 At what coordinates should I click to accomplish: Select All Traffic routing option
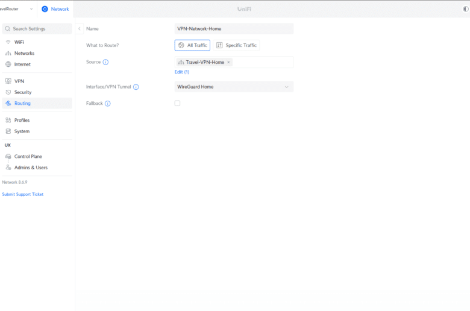click(192, 45)
